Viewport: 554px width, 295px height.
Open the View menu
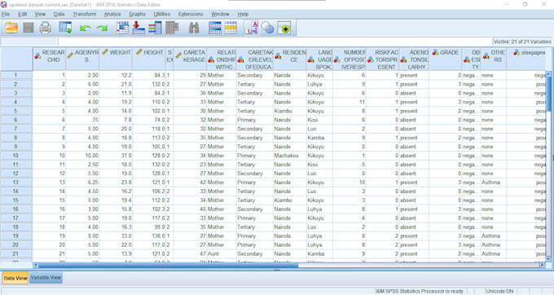[x=40, y=14]
